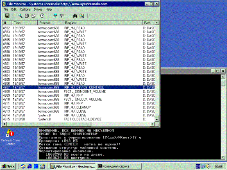Click the third quick launch icon
This screenshot has width=227, height=170.
pos(36,166)
